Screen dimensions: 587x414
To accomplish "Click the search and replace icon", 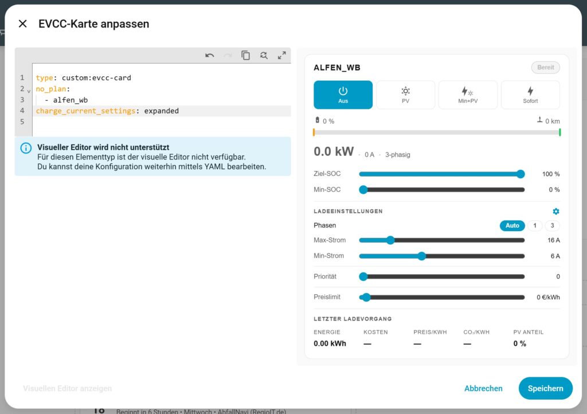I will (x=264, y=56).
